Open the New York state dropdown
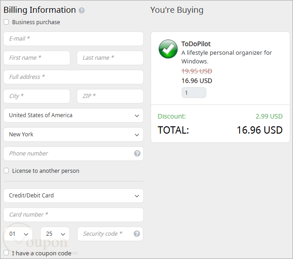 (73, 135)
